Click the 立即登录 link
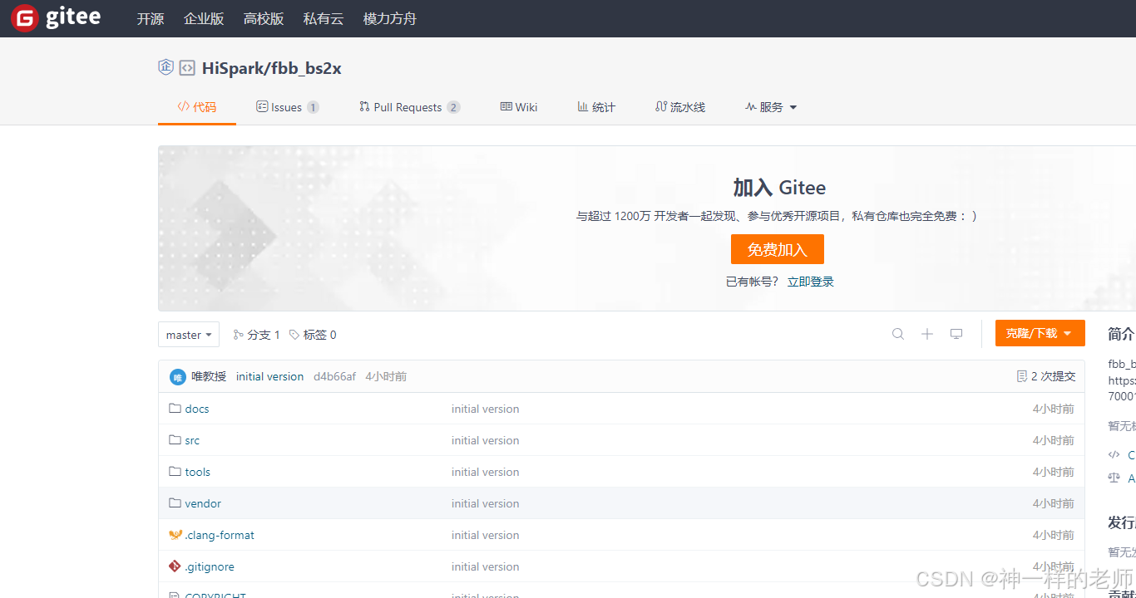This screenshot has width=1136, height=598. (811, 282)
